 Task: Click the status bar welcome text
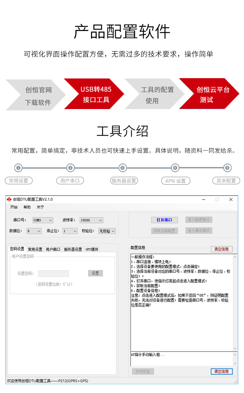(x=47, y=381)
